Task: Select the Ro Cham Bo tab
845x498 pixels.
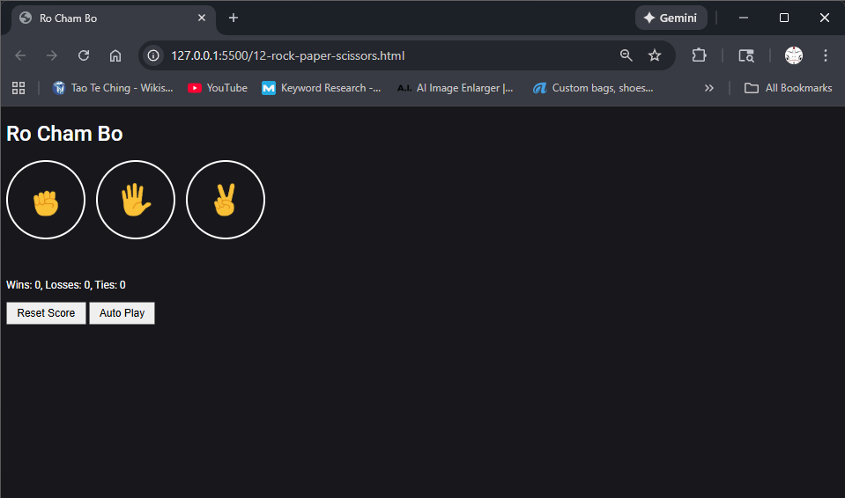Action: pos(113,18)
